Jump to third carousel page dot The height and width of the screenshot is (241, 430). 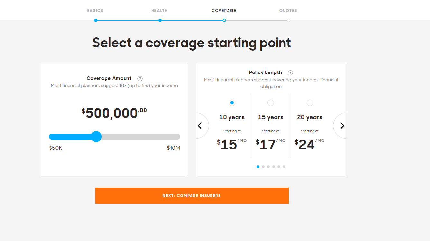[x=268, y=167]
